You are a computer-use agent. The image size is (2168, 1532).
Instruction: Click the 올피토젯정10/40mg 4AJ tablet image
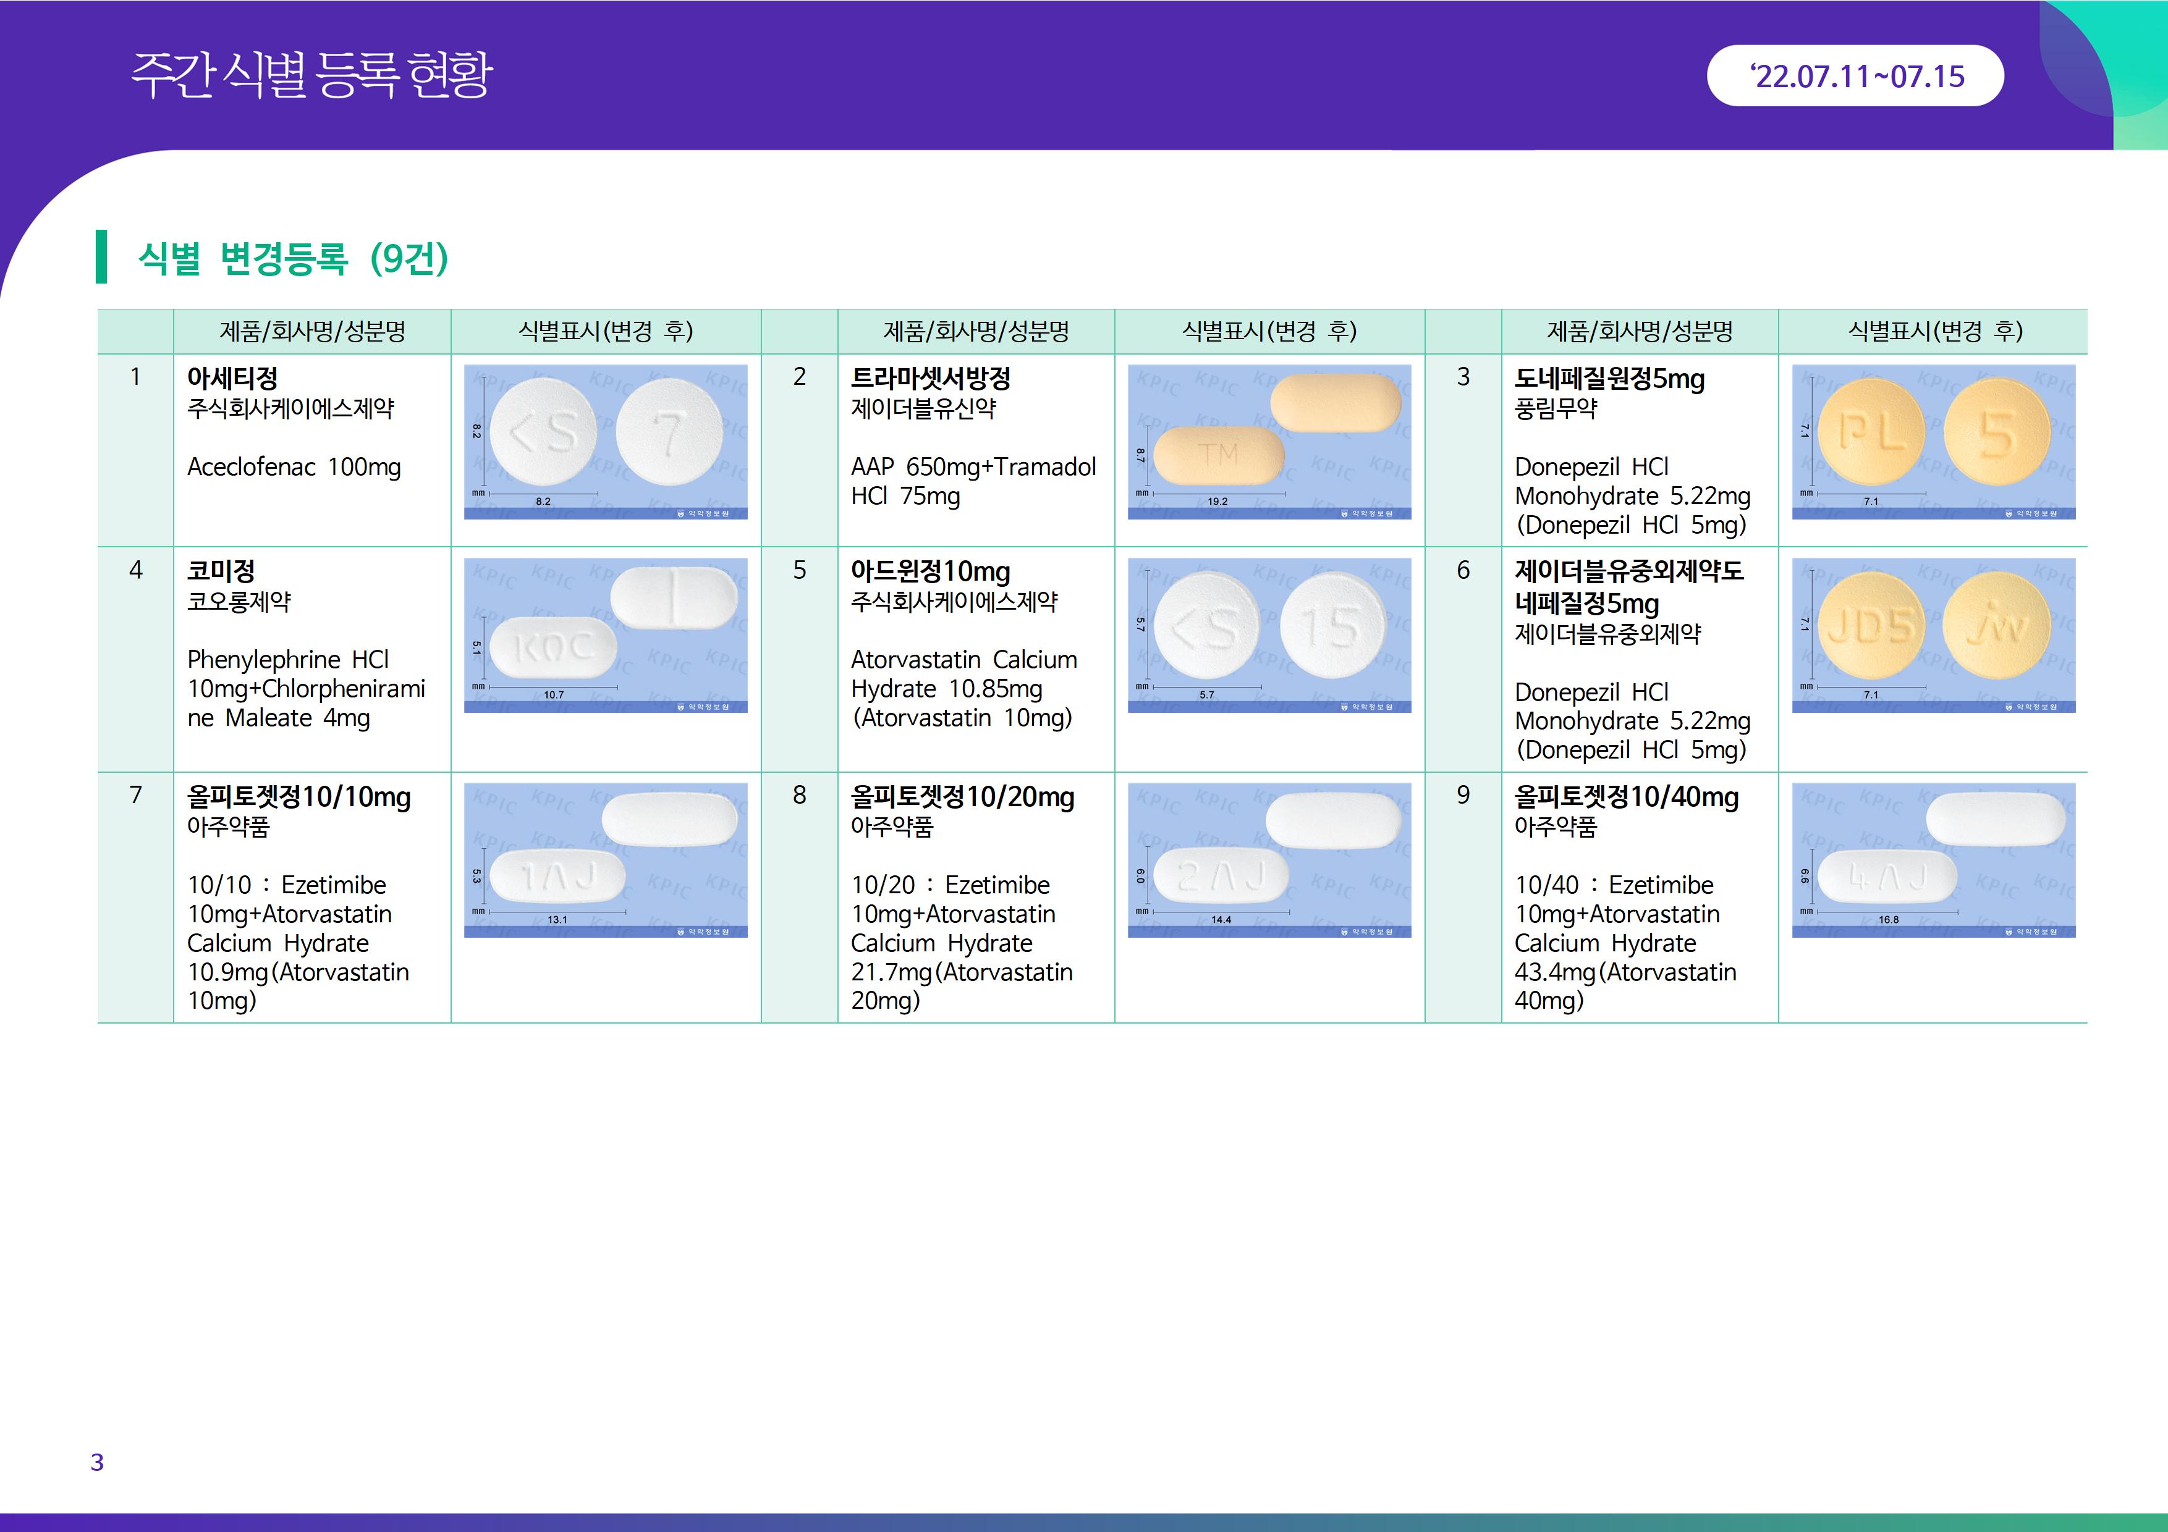(x=1933, y=859)
